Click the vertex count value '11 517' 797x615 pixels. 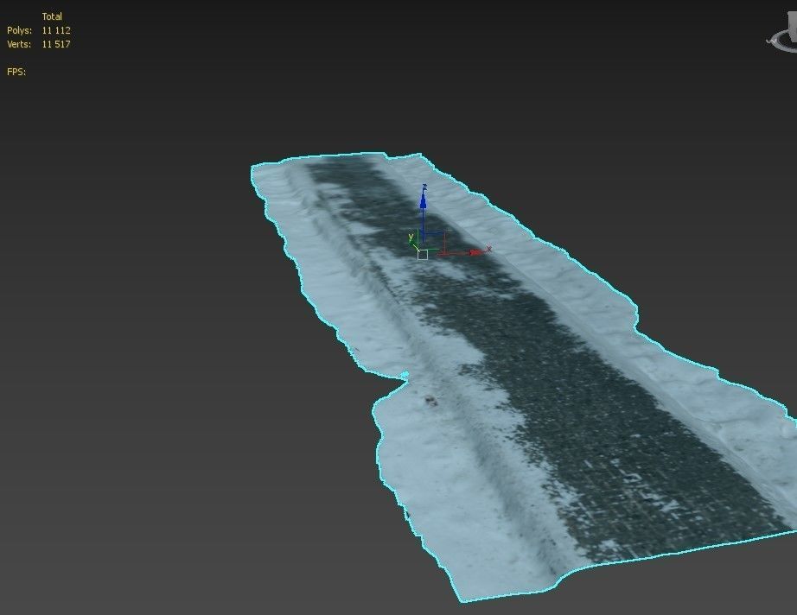tap(56, 44)
